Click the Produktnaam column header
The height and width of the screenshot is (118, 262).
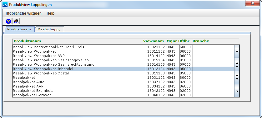pyautogui.click(x=28, y=41)
